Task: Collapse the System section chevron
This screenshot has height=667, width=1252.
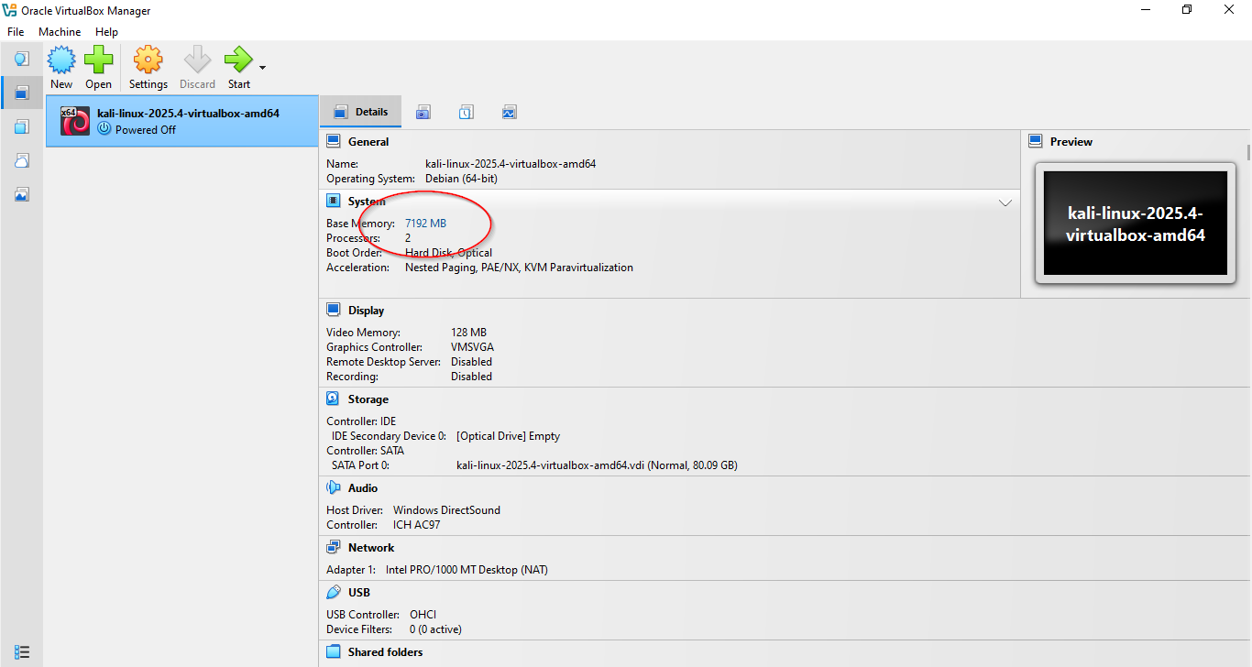Action: (x=1005, y=202)
